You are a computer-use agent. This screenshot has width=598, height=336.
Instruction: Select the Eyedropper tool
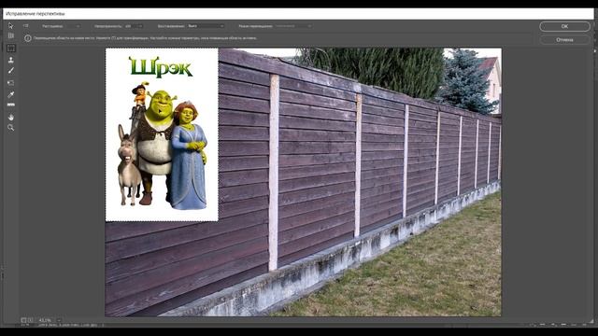click(x=10, y=94)
